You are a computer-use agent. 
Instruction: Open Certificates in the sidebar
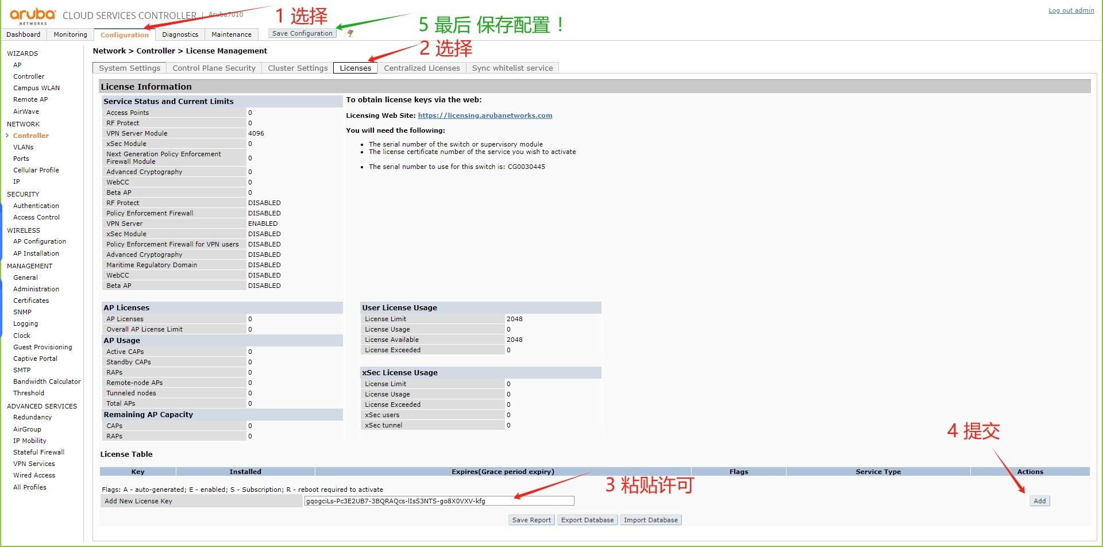(x=31, y=301)
